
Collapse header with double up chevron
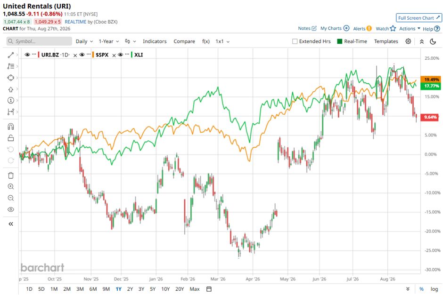click(421, 41)
